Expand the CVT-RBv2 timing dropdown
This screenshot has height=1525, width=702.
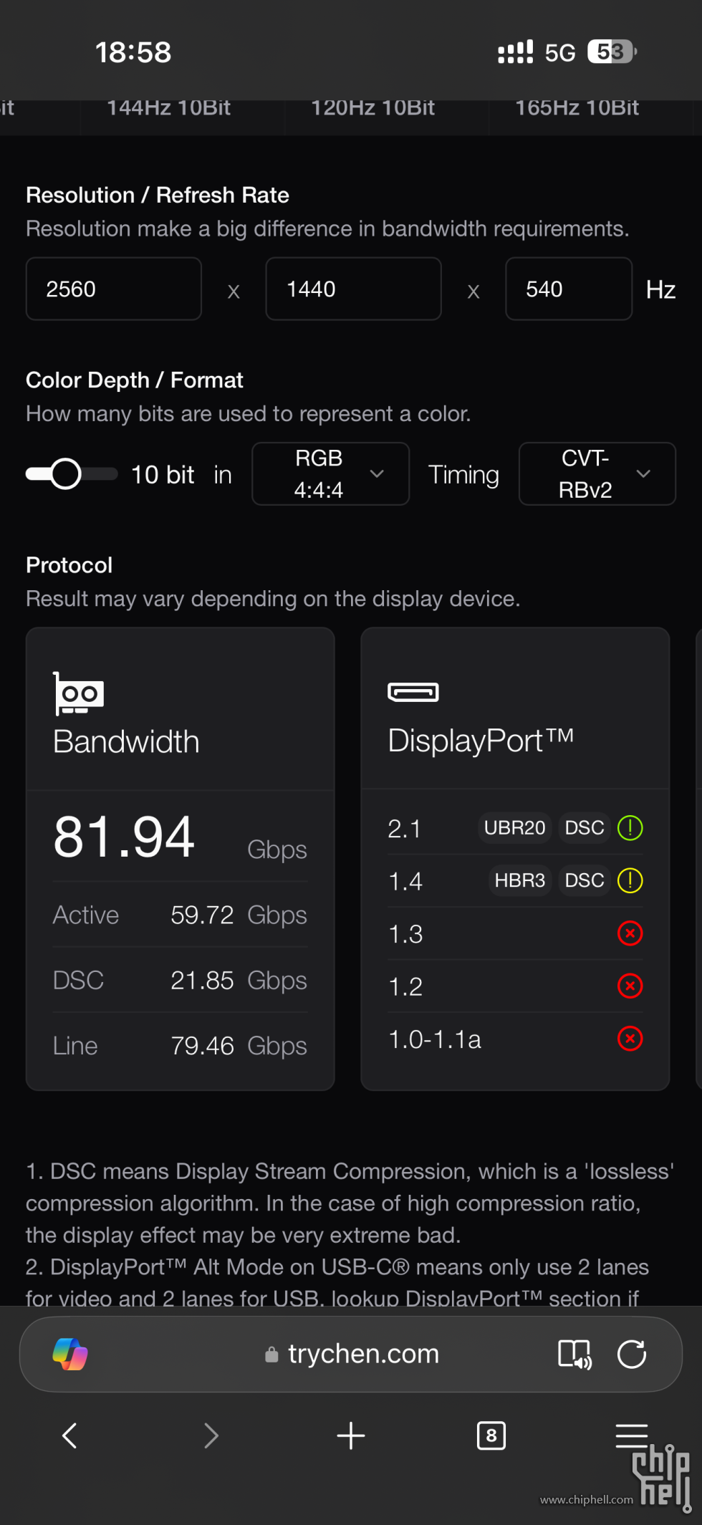[x=597, y=474]
